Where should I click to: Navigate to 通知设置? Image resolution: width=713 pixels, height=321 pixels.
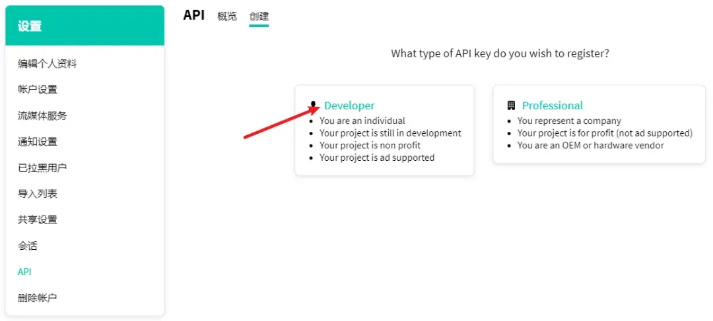click(38, 142)
